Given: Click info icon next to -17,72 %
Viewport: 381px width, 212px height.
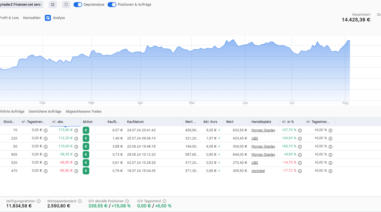Looking at the screenshot, I should pos(300,171).
